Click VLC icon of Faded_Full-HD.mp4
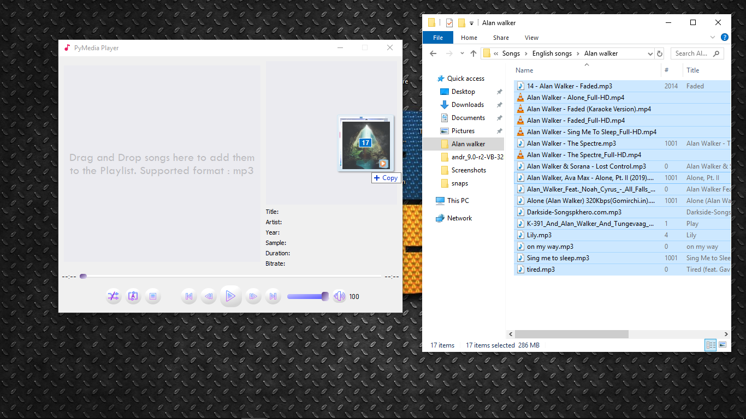Viewport: 746px width, 419px height. 520,121
